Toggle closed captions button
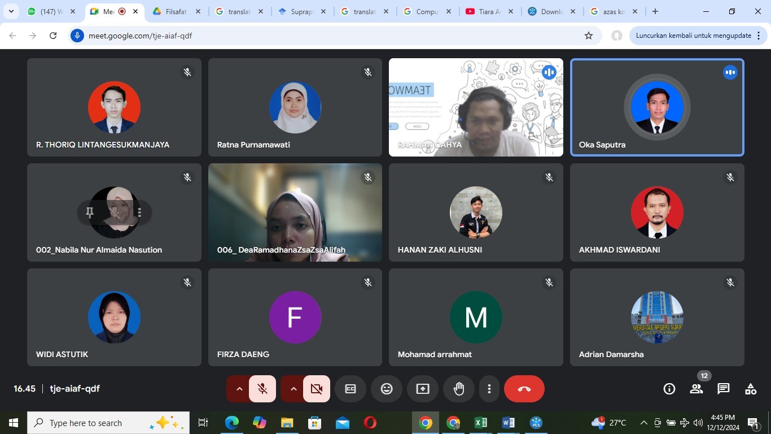This screenshot has width=771, height=434. [x=351, y=389]
